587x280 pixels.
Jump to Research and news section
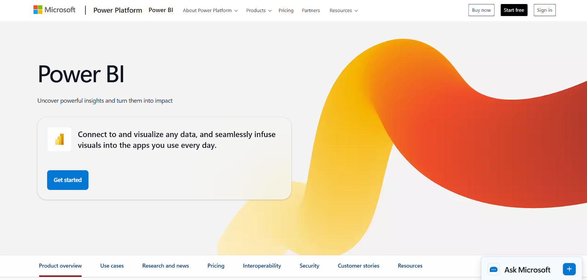click(x=165, y=266)
